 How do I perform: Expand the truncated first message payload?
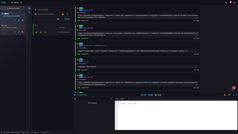tap(197, 18)
